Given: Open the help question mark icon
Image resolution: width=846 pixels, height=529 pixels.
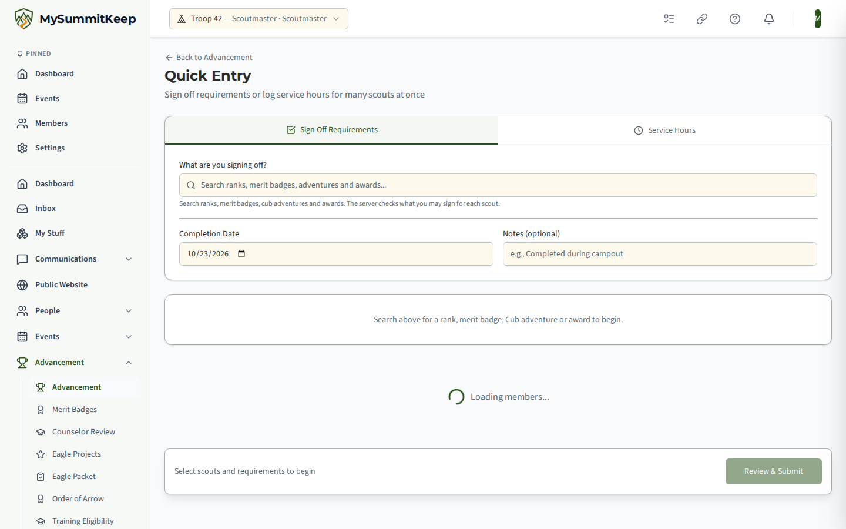Looking at the screenshot, I should pos(735,19).
